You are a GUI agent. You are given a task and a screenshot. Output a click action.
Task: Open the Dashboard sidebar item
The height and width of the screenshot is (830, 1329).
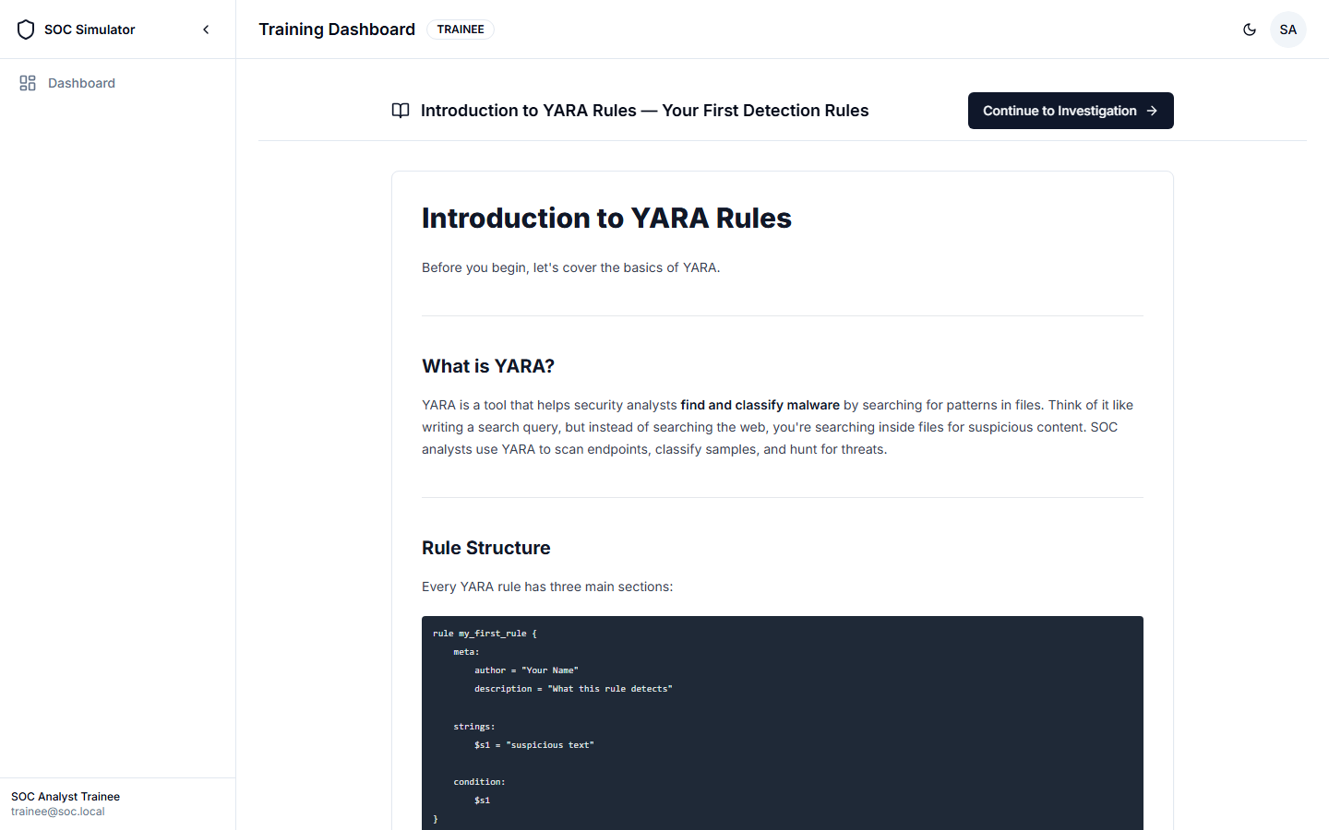click(x=81, y=83)
